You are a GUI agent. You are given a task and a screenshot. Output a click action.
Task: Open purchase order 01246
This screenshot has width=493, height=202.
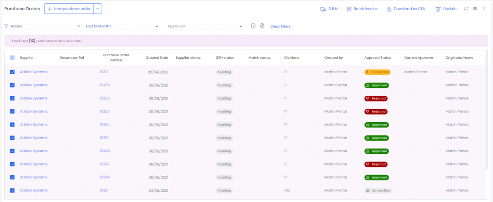click(x=104, y=177)
